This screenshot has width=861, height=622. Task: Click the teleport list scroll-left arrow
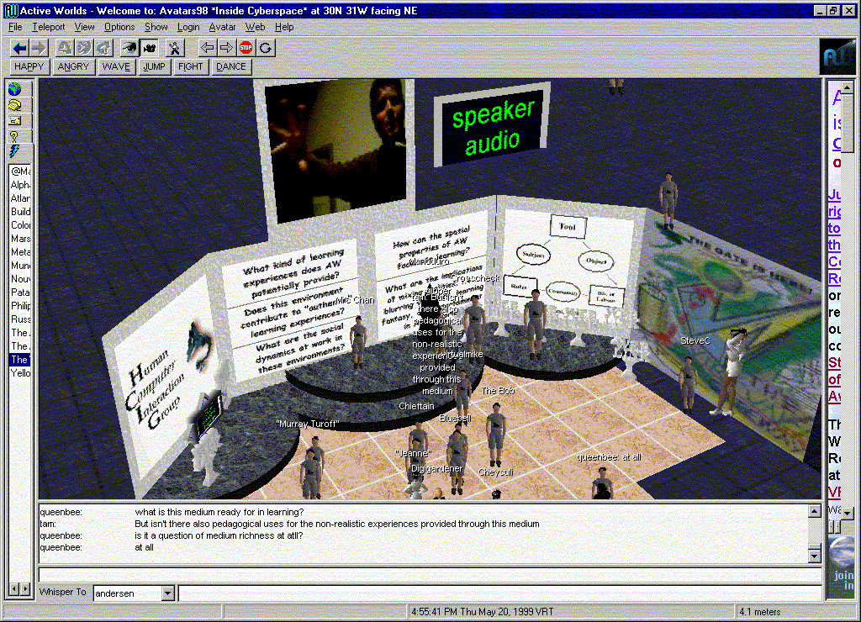pos(14,589)
